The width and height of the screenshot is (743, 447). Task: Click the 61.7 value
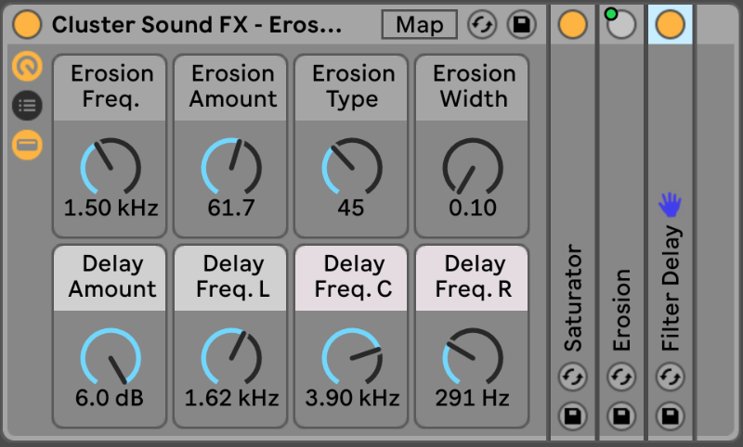(x=231, y=208)
